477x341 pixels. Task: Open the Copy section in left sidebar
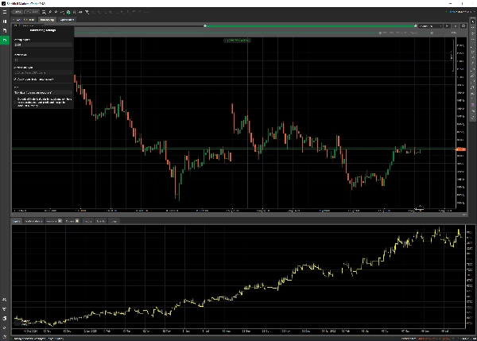click(5, 31)
